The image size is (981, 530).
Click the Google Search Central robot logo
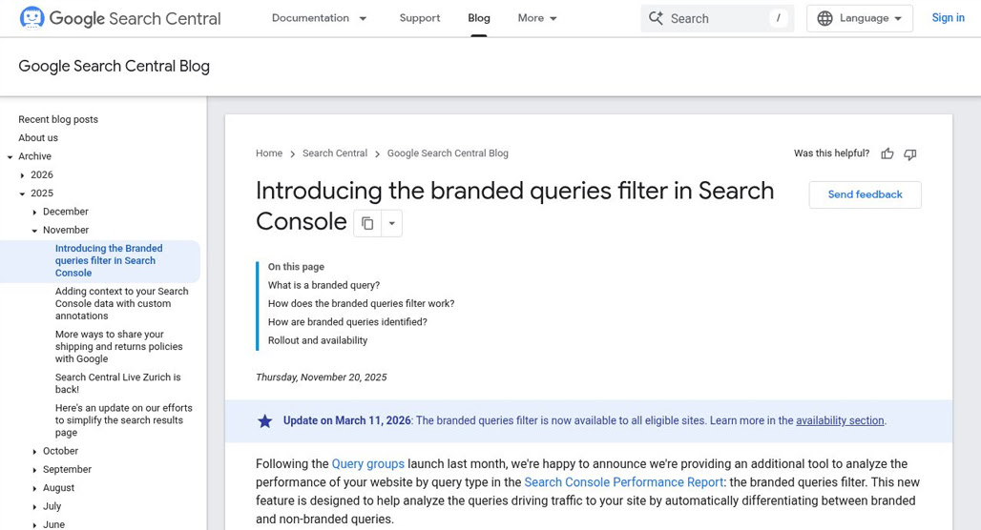[31, 18]
